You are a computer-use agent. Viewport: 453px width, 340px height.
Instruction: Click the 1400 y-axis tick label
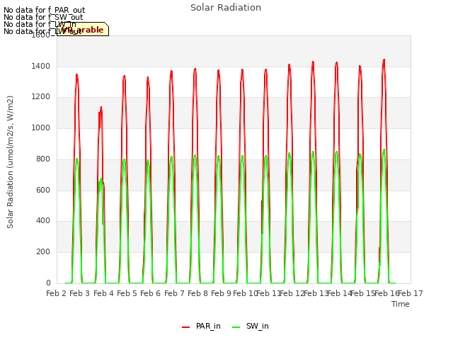tap(41, 66)
